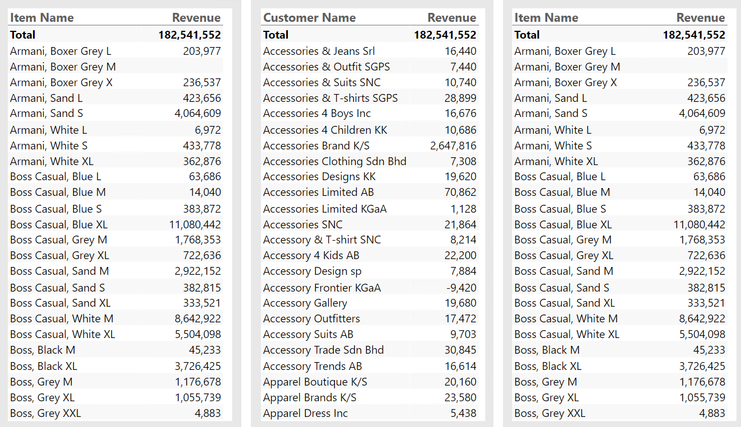Click Boss Casual, Grey XL in right table
The width and height of the screenshot is (741, 427).
(564, 255)
